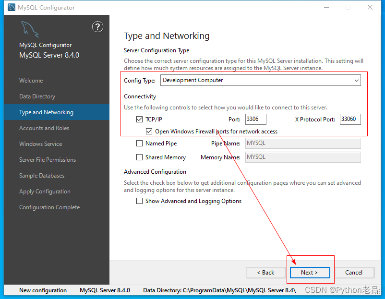Click the "Connectivity" section label
The image size is (385, 299).
[x=140, y=96]
